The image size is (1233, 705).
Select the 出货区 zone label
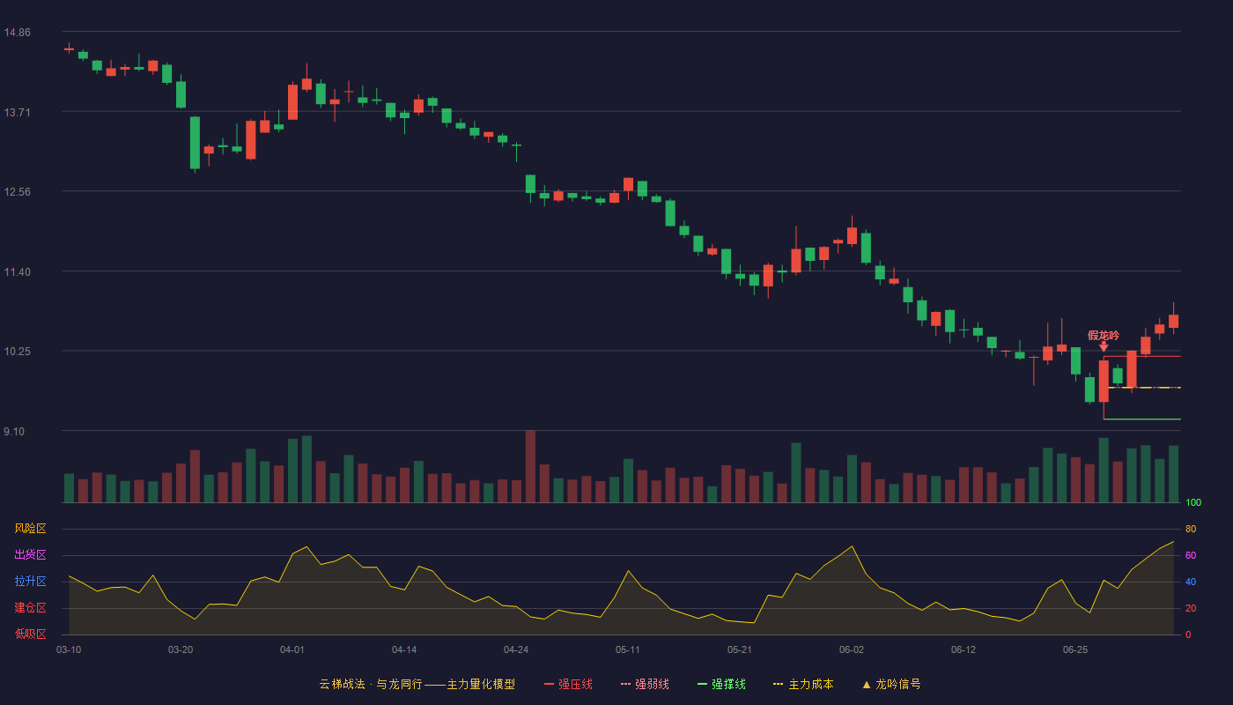point(30,555)
